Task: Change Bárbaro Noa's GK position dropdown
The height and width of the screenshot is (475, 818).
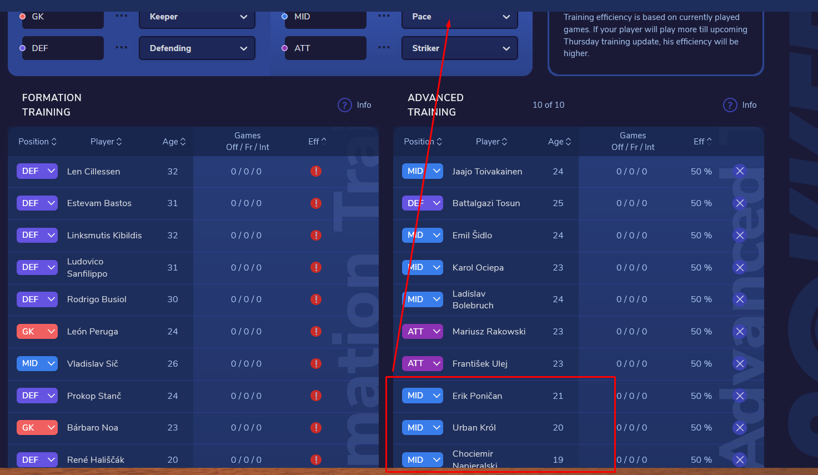Action: coord(37,428)
